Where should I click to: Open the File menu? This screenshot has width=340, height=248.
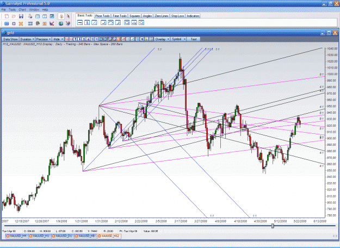click(3, 10)
